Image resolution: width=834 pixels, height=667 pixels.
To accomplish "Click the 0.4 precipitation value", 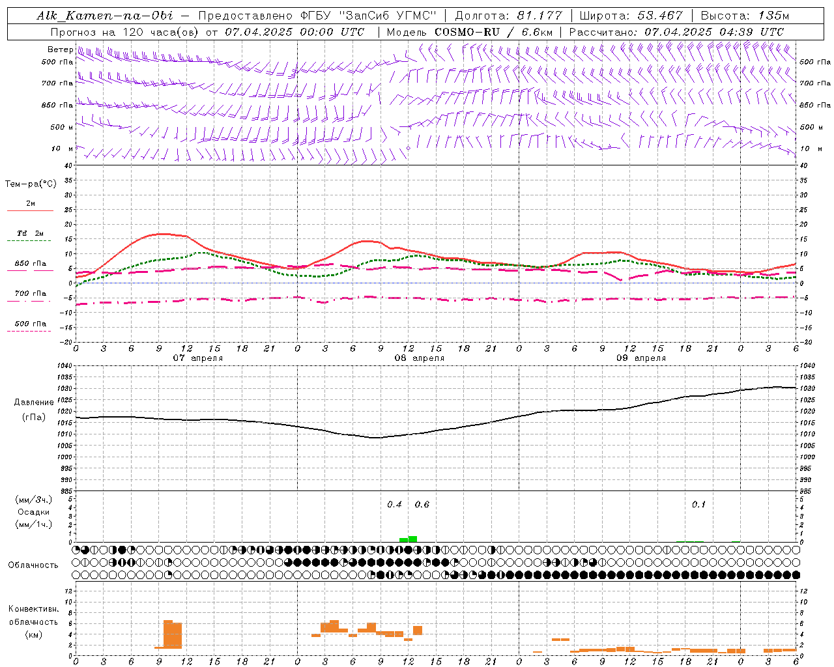I will point(395,505).
